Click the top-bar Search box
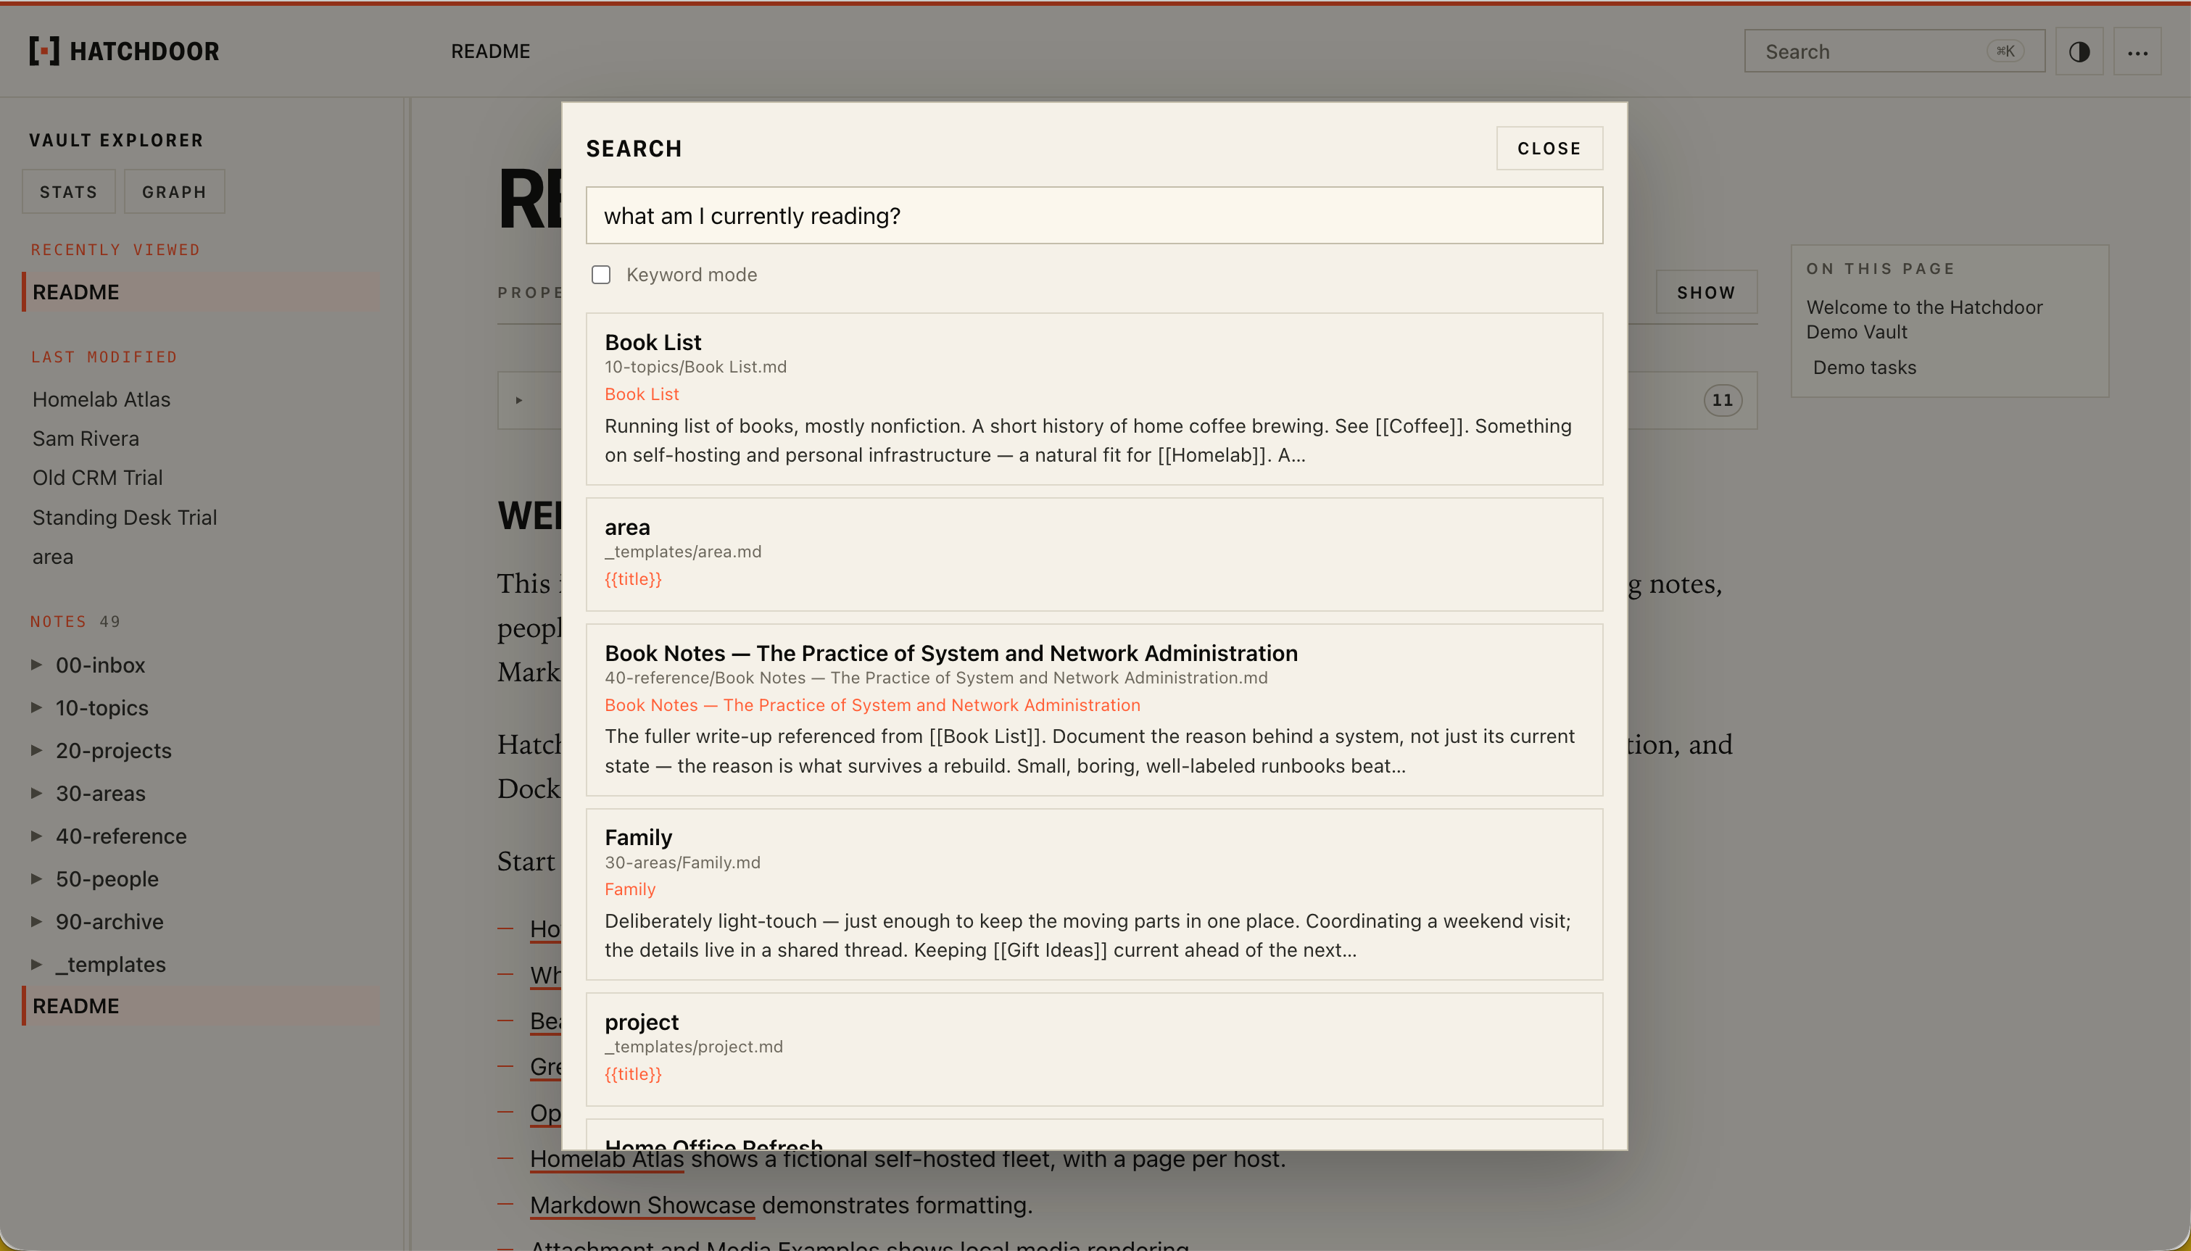 (x=1894, y=51)
